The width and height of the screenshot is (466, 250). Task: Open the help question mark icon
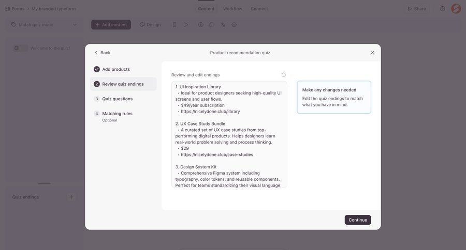pyautogui.click(x=443, y=9)
